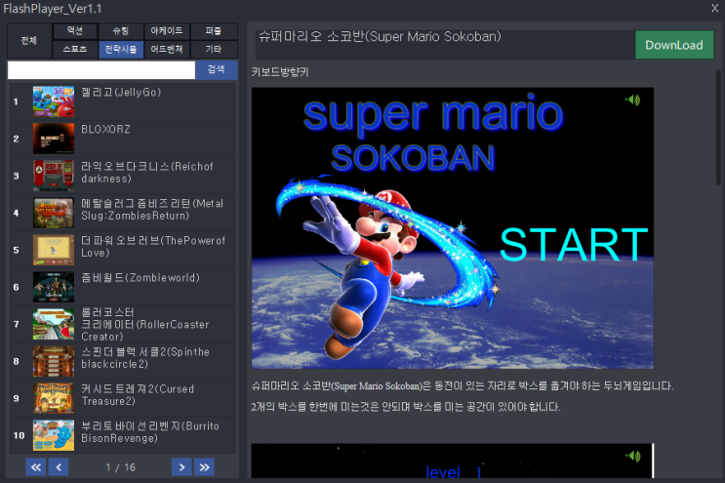The height and width of the screenshot is (483, 725).
Task: Open the RollerCoaster Creator thumbnail
Action: coord(54,324)
